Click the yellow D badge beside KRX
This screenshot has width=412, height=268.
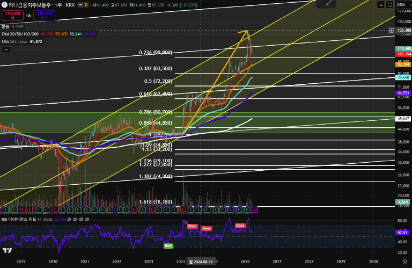(86, 5)
